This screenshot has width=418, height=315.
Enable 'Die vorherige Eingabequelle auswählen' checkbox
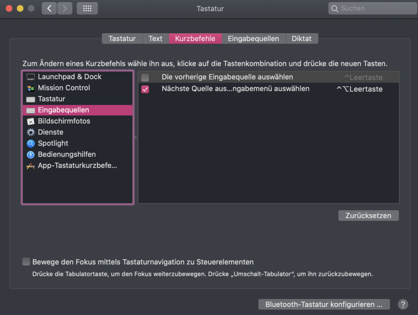(145, 77)
